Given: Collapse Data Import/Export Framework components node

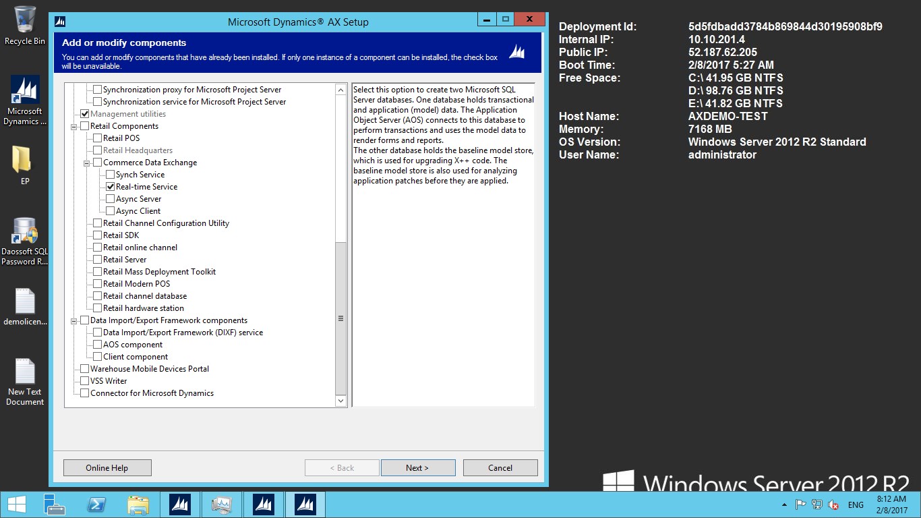Looking at the screenshot, I should [74, 320].
